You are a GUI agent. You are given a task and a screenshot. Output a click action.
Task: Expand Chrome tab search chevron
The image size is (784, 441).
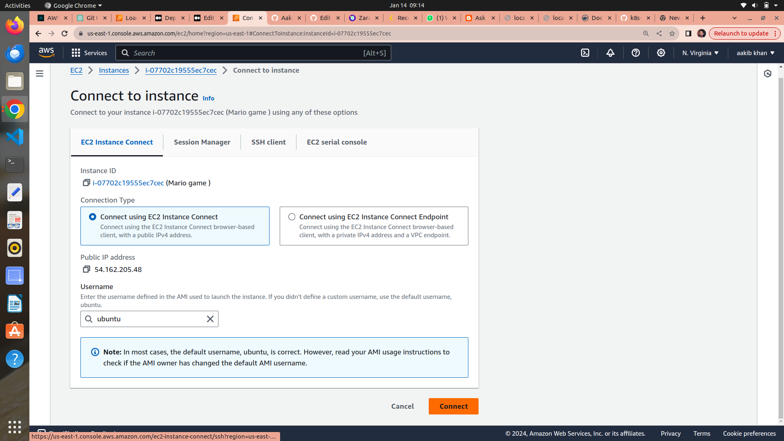735,18
